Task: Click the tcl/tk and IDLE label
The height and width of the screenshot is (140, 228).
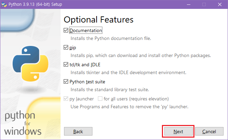Action: point(85,65)
